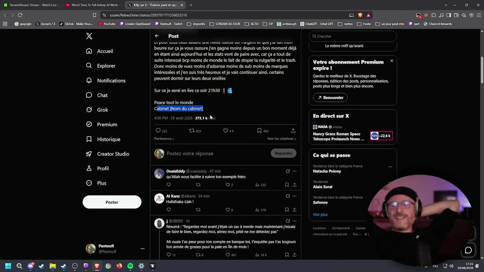Viewport: 484px width, 272px height.
Task: Open more options on the Résumé reply
Action: coord(295,221)
